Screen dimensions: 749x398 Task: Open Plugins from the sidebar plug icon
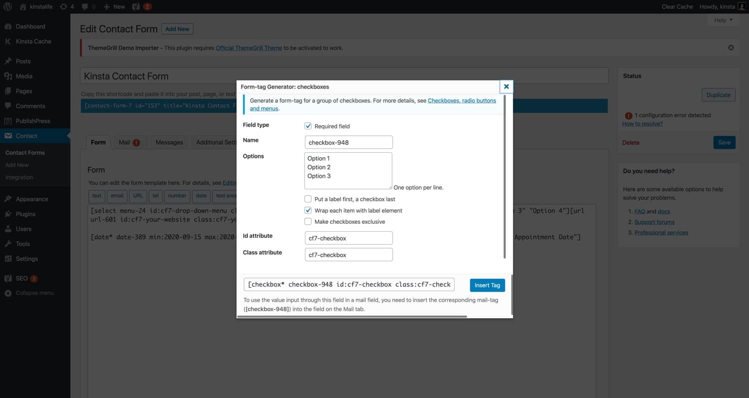9,214
